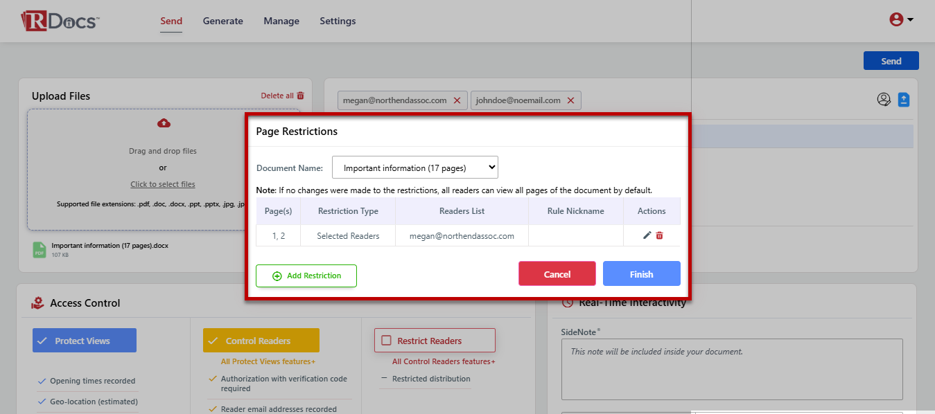This screenshot has width=935, height=414.
Task: Click the Access Control section icon
Action: point(37,303)
